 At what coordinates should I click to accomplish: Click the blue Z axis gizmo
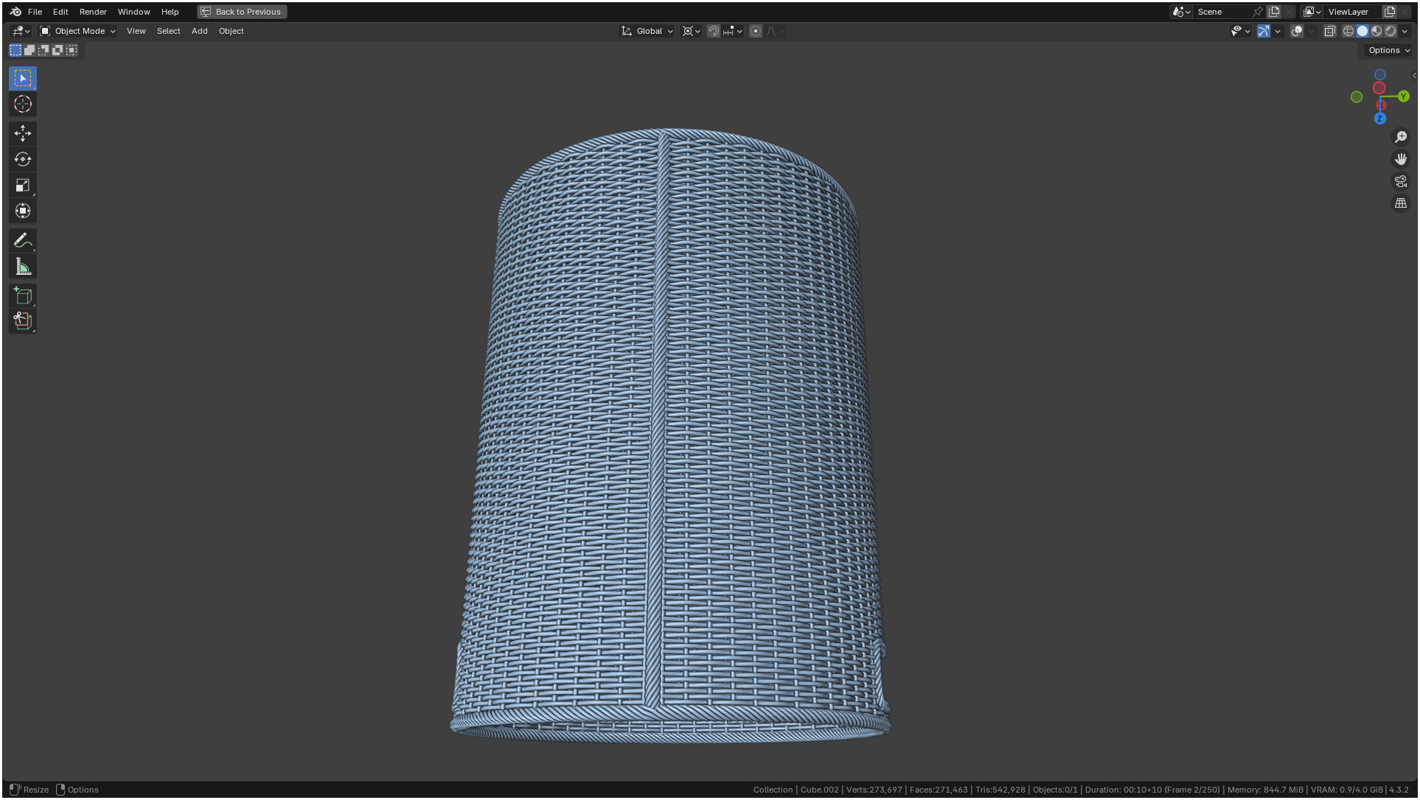1379,119
